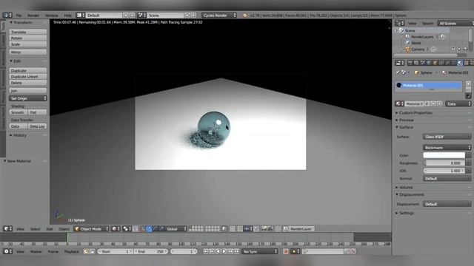Toggle fake user F button for material
This screenshot has width=474, height=266.
tap(427, 103)
